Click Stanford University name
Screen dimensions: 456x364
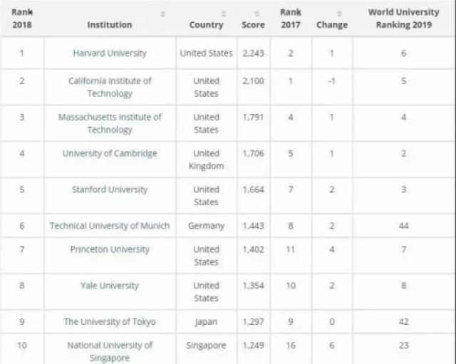coord(110,189)
